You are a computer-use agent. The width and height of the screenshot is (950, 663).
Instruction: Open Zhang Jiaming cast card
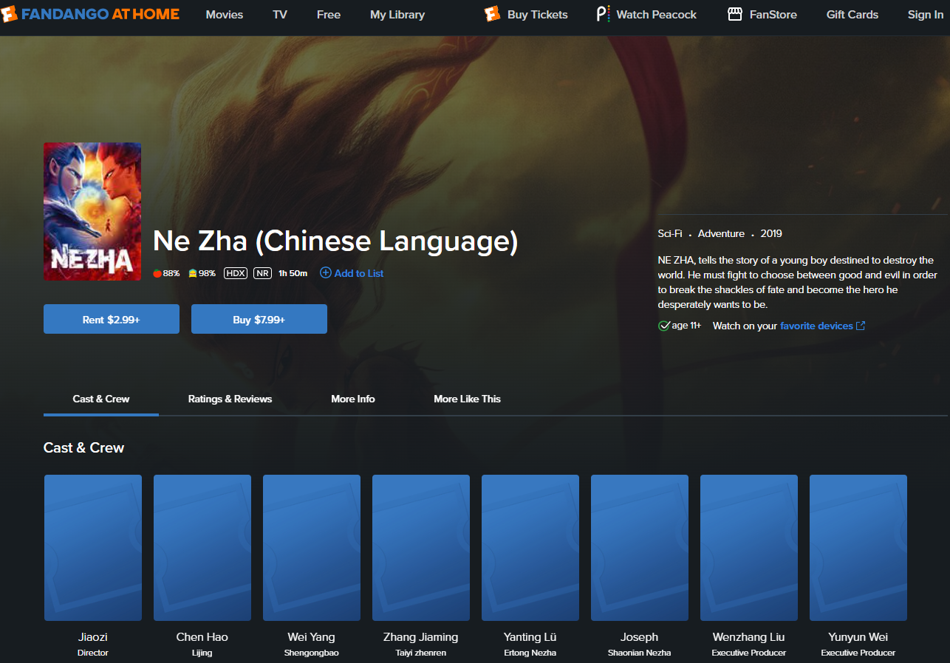[x=421, y=548]
